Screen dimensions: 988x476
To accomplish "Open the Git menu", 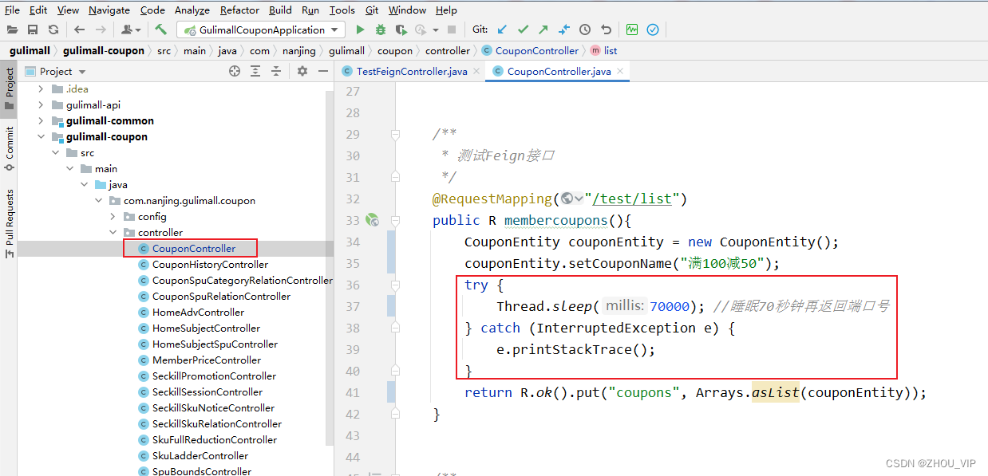I will click(372, 10).
